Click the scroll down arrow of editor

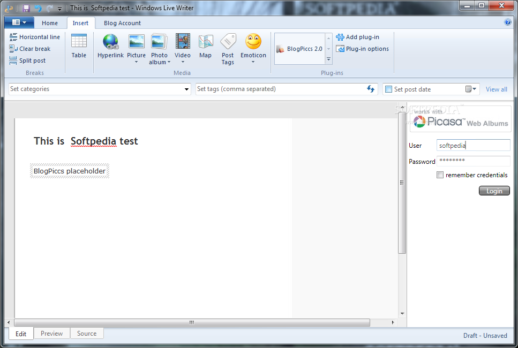click(x=402, y=313)
